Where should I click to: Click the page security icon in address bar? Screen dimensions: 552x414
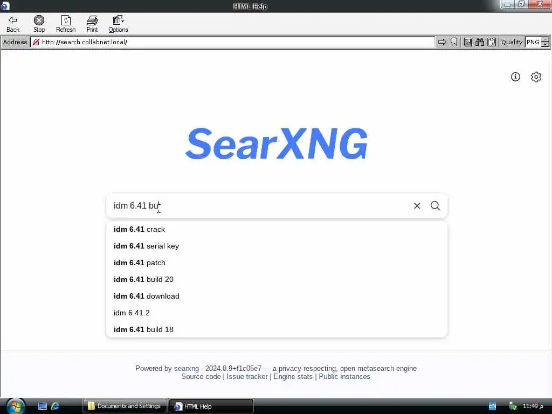36,42
